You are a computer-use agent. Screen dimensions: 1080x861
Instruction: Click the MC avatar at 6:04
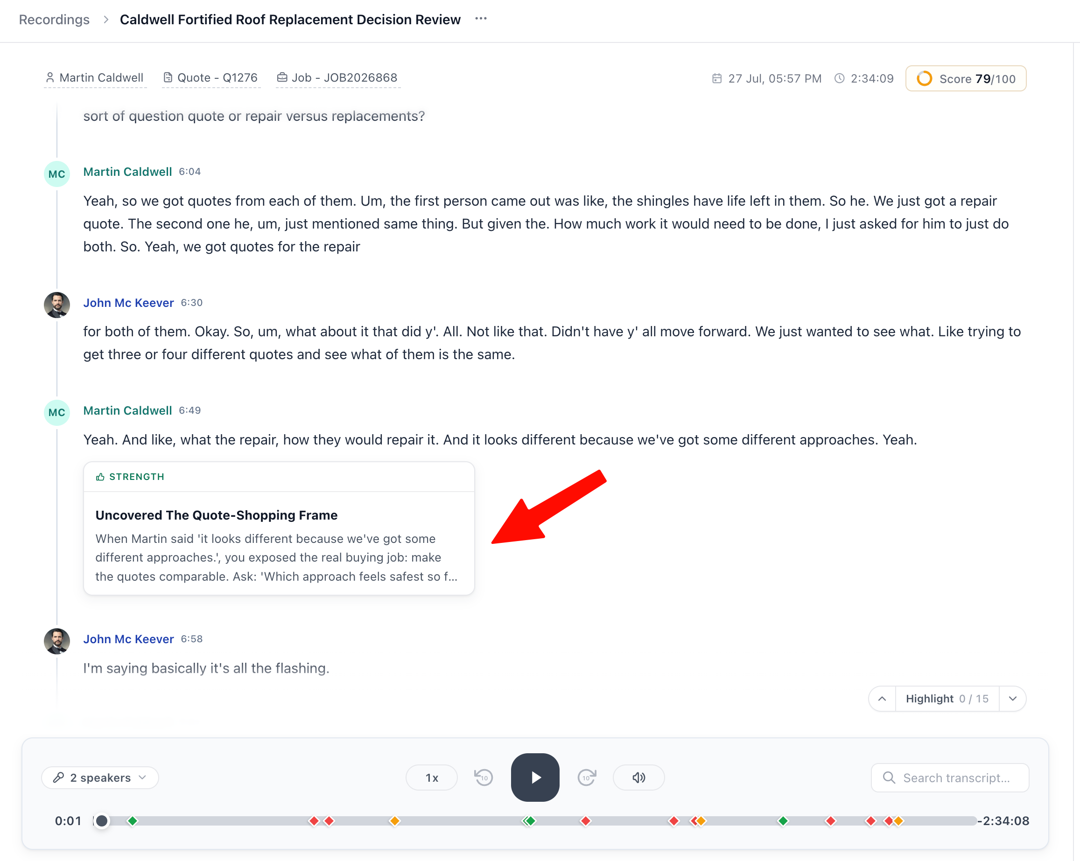coord(56,174)
